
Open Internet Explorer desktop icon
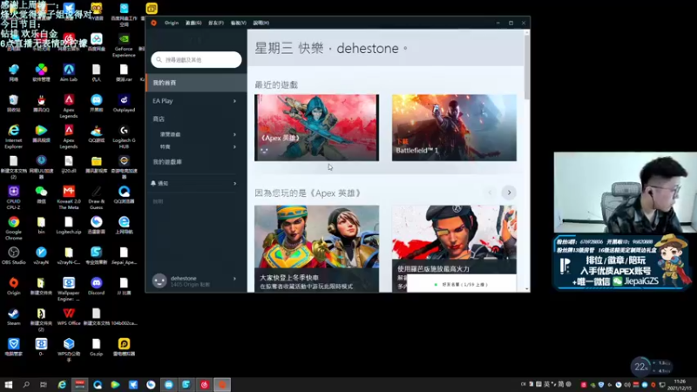click(14, 136)
